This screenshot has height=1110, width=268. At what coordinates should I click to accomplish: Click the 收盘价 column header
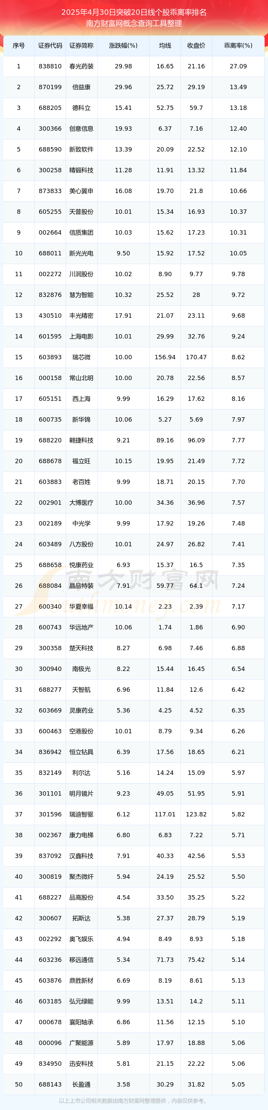pos(196,46)
